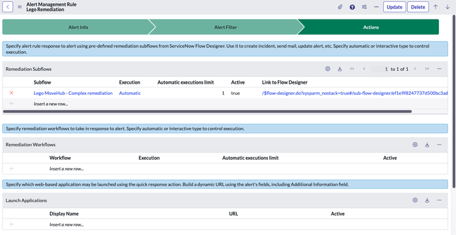Open Lego MoveHub - Complex remediation link
Viewport: 456px width, 235px height.
pyautogui.click(x=73, y=93)
